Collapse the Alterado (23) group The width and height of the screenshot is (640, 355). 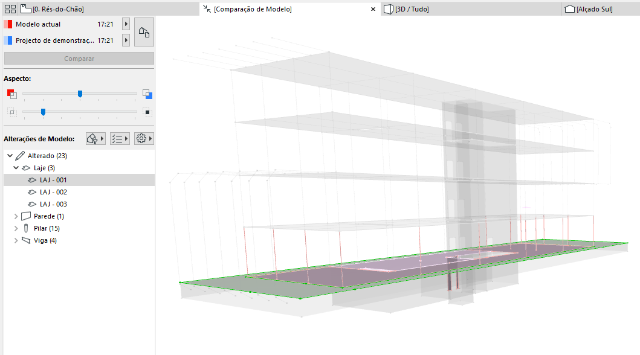click(10, 156)
